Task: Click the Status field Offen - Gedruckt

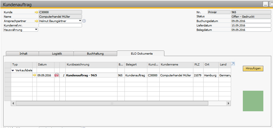Action: click(251, 16)
